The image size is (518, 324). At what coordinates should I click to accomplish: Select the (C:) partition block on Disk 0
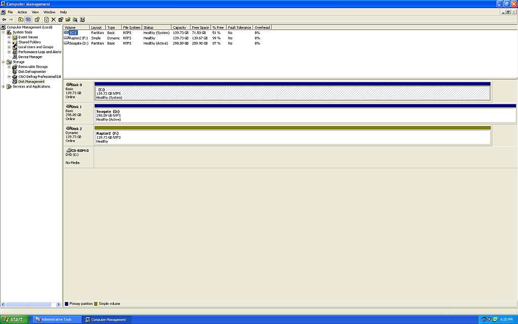pyautogui.click(x=292, y=93)
